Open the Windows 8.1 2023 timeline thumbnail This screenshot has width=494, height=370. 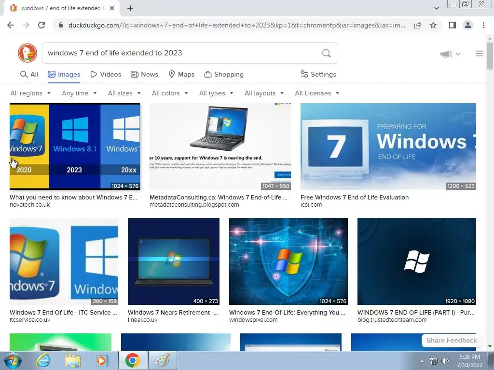click(x=75, y=146)
